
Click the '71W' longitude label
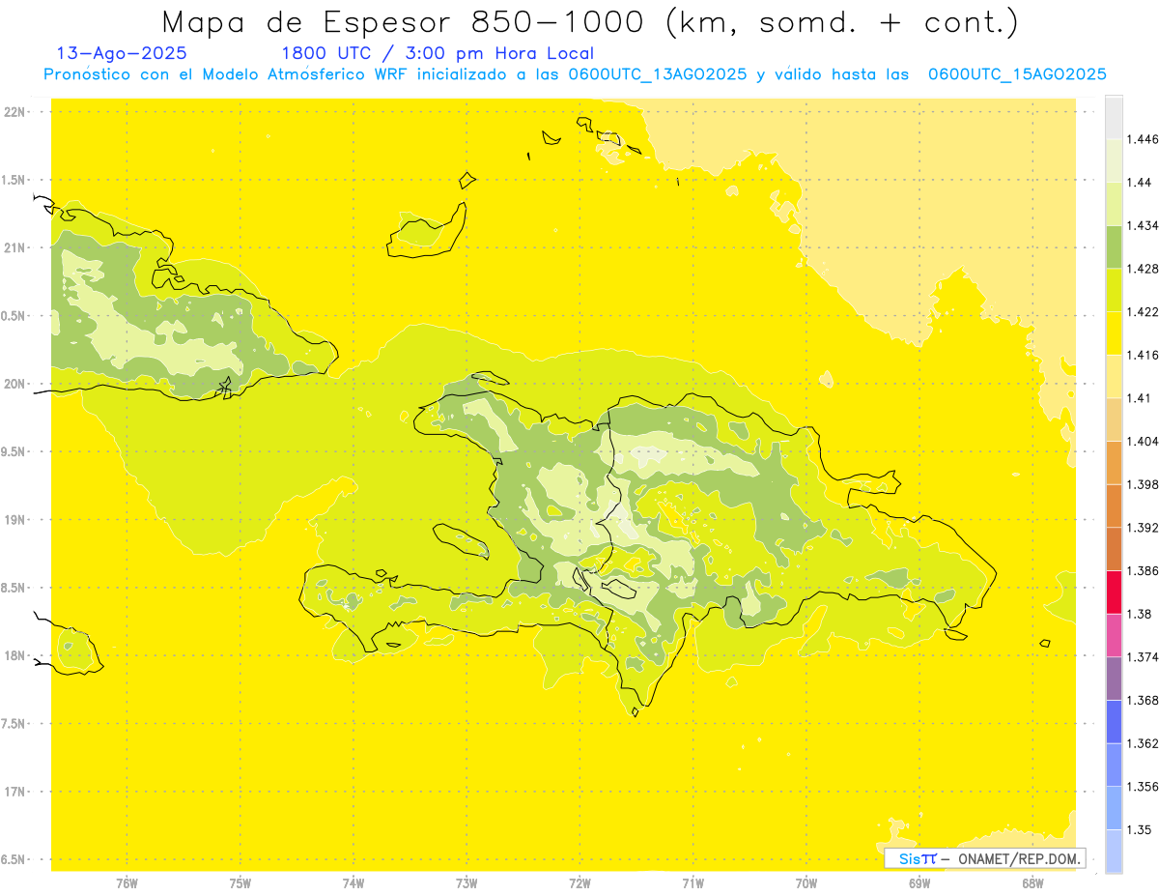(693, 883)
